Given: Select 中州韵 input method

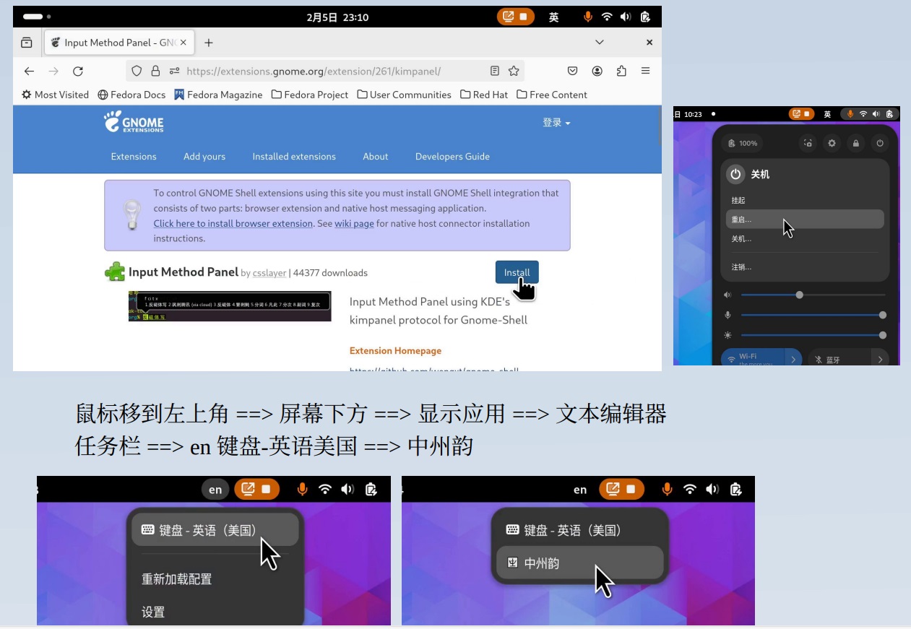Looking at the screenshot, I should coord(580,563).
